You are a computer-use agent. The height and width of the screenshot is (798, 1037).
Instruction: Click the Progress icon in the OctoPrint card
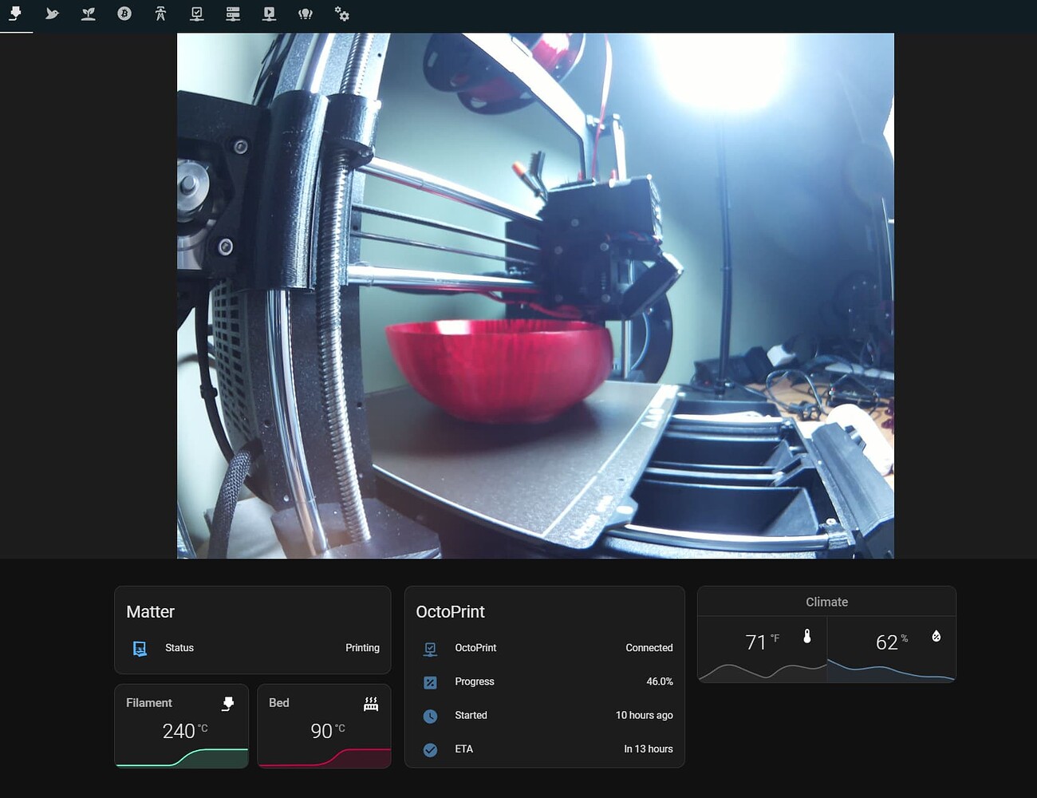431,681
